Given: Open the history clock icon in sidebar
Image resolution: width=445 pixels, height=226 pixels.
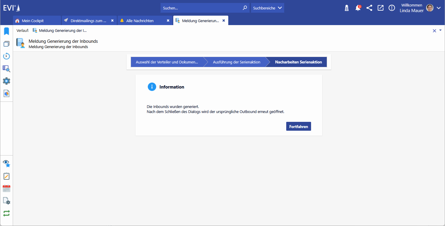Looking at the screenshot, I should (7, 56).
